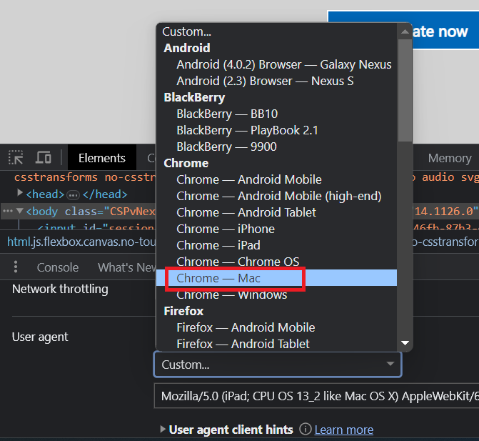The height and width of the screenshot is (441, 479).
Task: Click the dropdown list scroll up arrow
Action: (405, 31)
